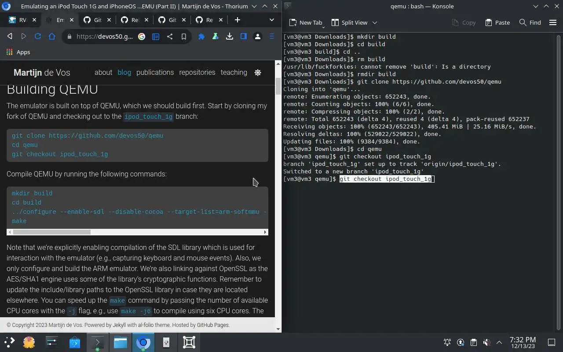Open the blog page
Image resolution: width=563 pixels, height=352 pixels.
tap(124, 73)
